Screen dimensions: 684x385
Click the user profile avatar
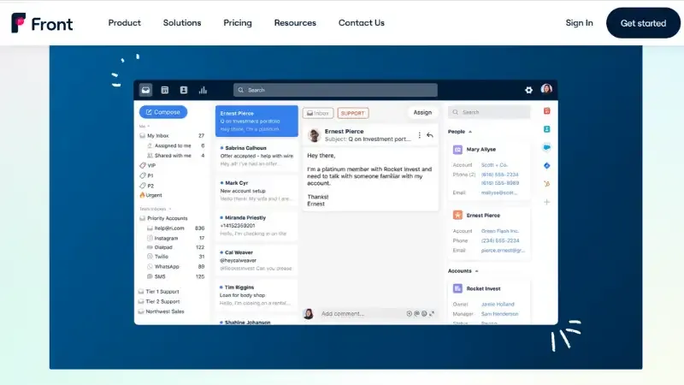(x=546, y=89)
